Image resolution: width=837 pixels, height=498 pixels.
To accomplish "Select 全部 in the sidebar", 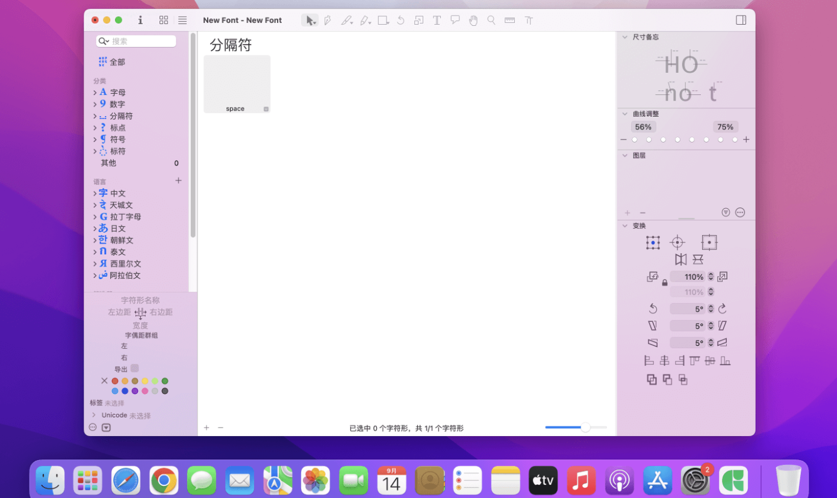I will [117, 62].
